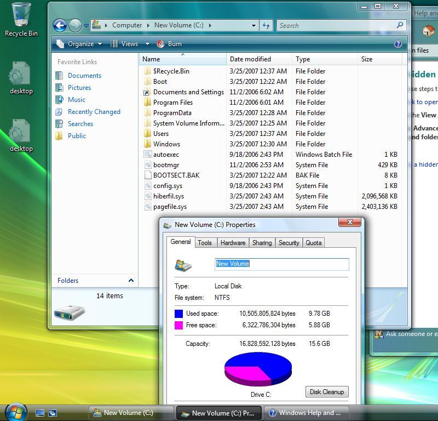Click Home icon in Windows Help window
Image resolution: width=438 pixels, height=421 pixels.
[x=428, y=31]
